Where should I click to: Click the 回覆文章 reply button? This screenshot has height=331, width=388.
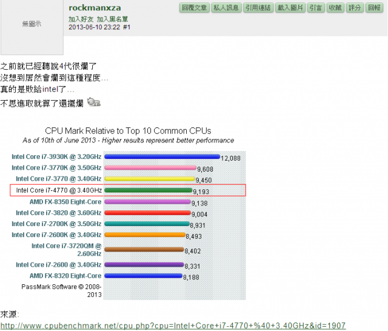(194, 8)
